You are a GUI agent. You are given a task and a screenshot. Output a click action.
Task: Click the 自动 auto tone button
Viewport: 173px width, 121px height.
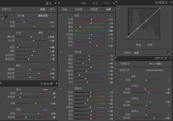(x=41, y=33)
